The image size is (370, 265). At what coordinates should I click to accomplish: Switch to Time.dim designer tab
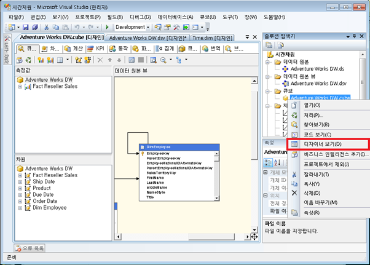tap(213, 38)
